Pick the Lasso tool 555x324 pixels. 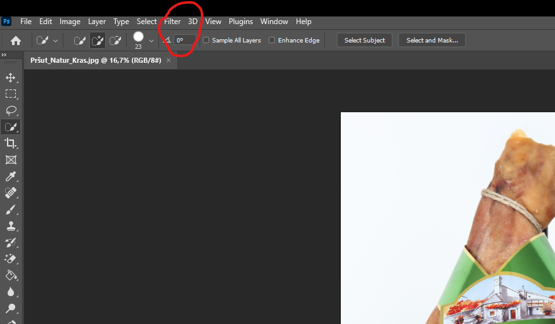point(11,110)
